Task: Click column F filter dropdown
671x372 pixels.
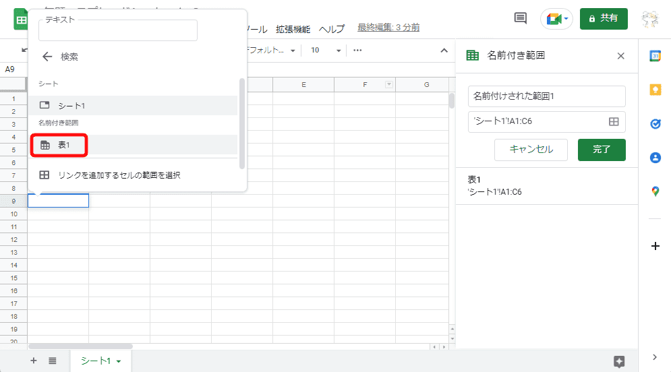Action: [x=389, y=84]
